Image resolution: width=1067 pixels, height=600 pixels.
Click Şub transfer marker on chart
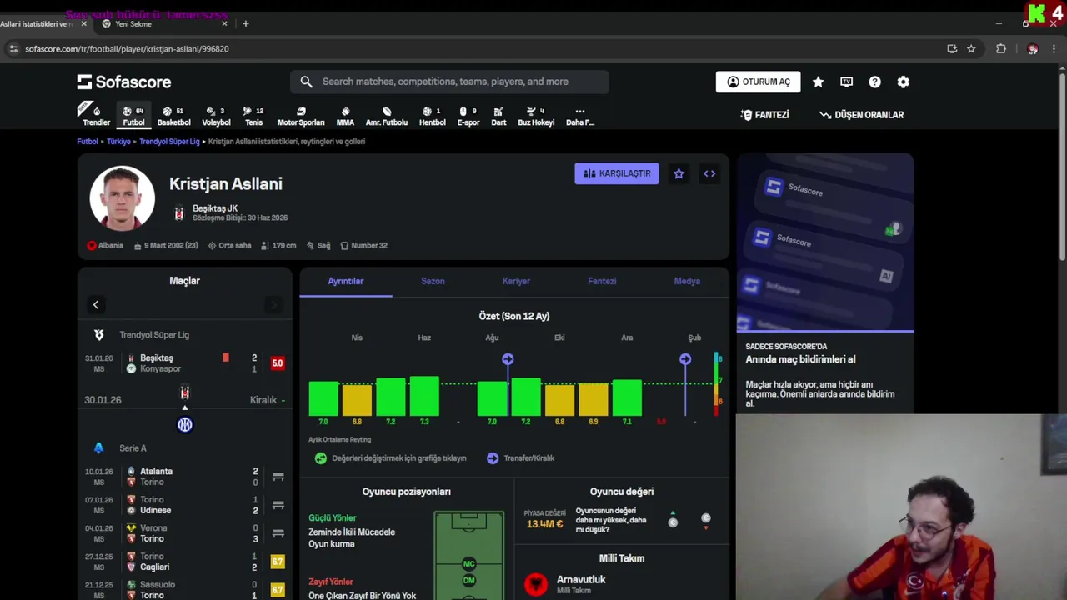[x=685, y=359]
